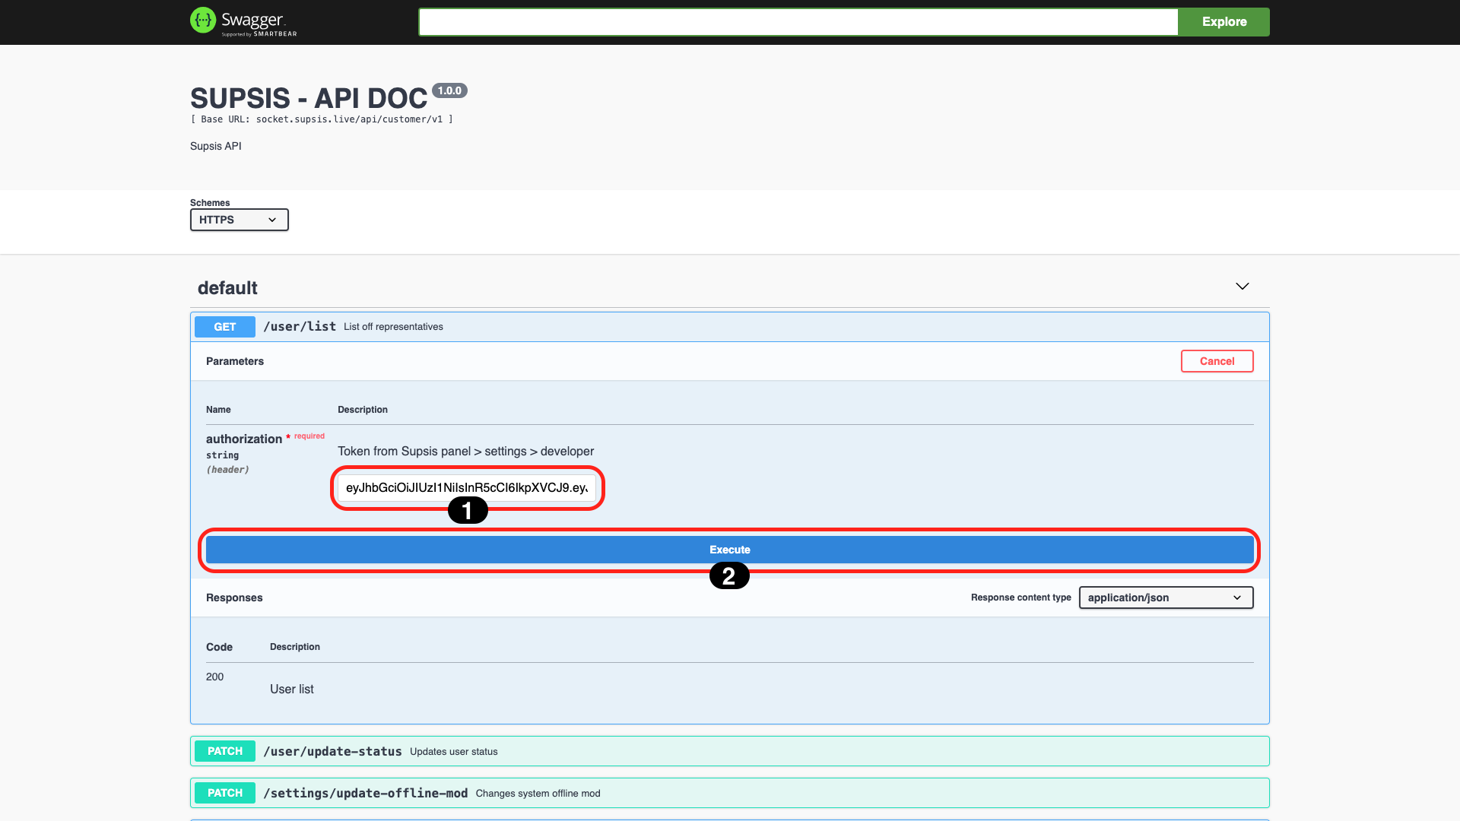This screenshot has width=1460, height=821.
Task: Click the "List off representatives" summary
Action: coord(393,327)
